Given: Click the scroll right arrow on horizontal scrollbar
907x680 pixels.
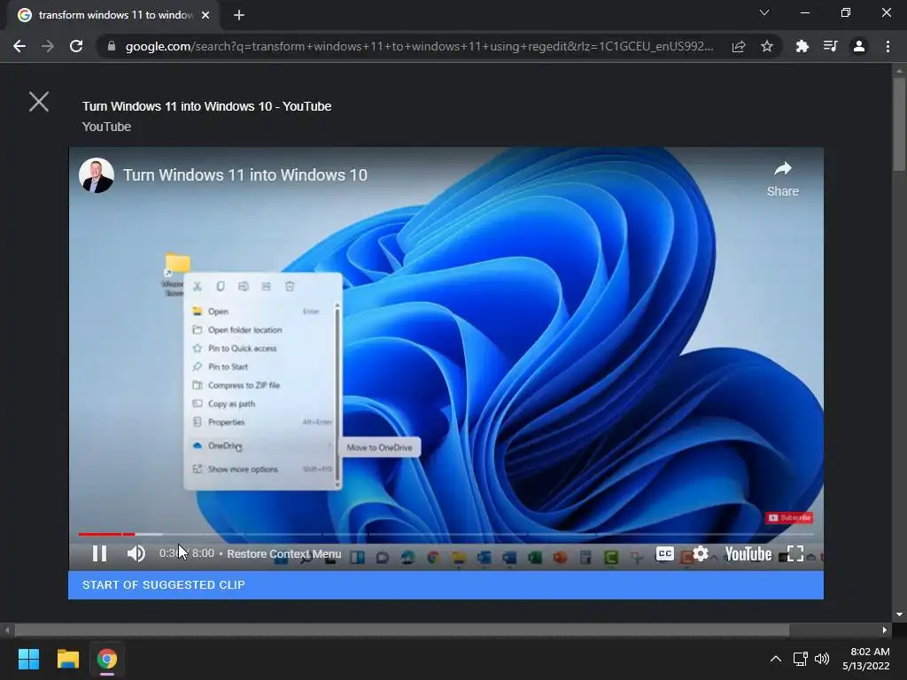Looking at the screenshot, I should 885,630.
